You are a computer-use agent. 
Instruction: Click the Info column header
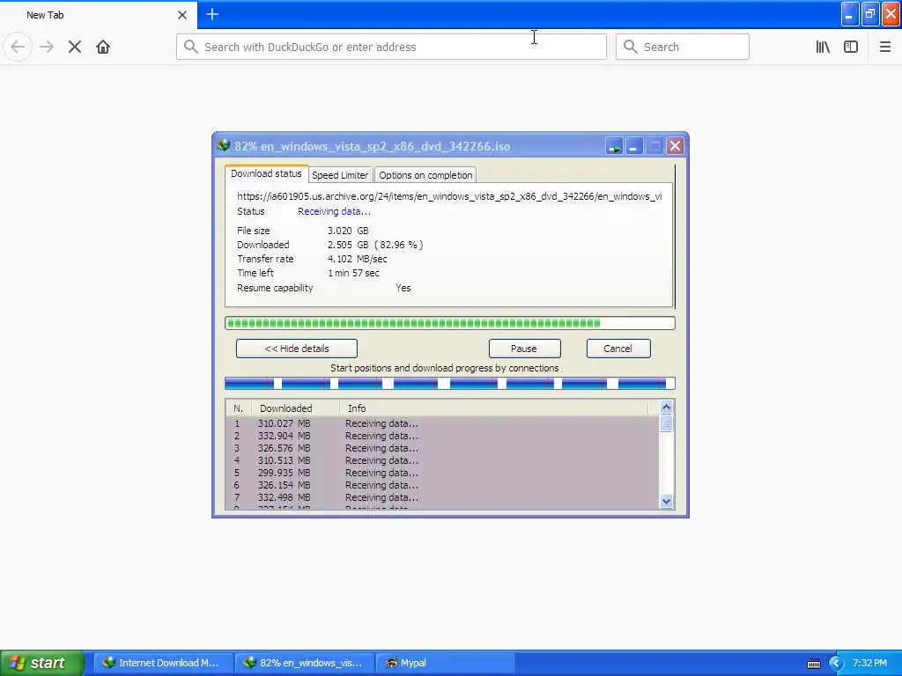point(494,408)
